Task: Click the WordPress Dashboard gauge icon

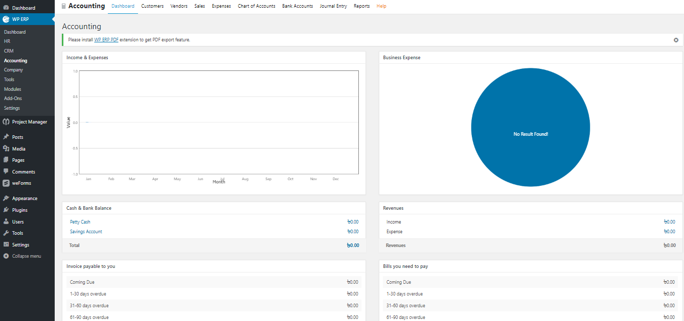Action: (6, 8)
